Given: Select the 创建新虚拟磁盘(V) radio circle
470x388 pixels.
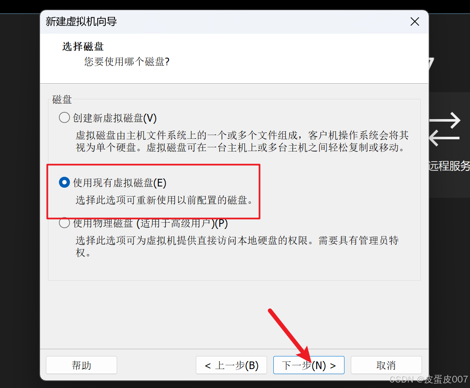Looking at the screenshot, I should pos(64,117).
